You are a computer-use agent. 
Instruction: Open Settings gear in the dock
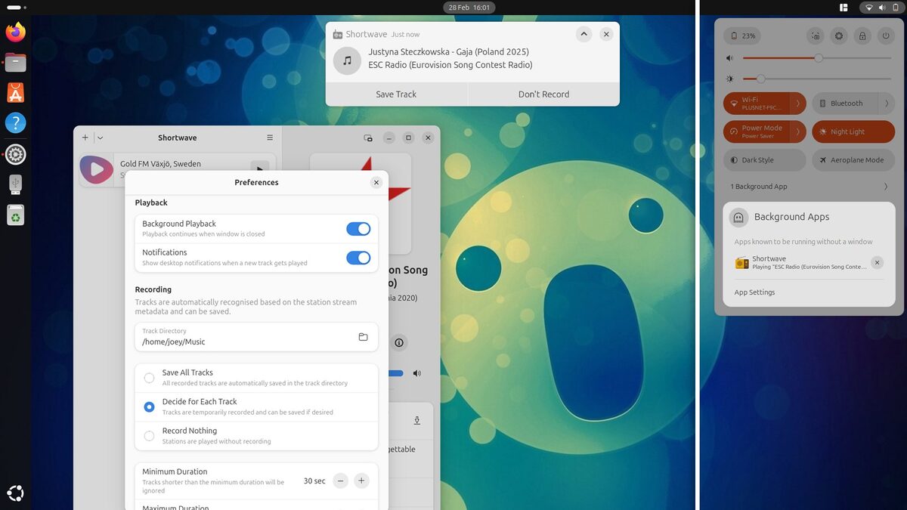pyautogui.click(x=15, y=154)
